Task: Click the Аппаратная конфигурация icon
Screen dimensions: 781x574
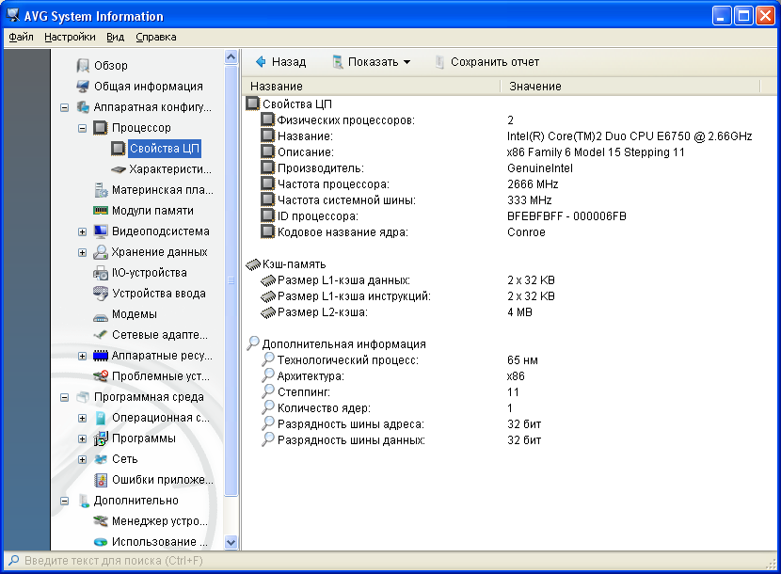Action: (83, 107)
